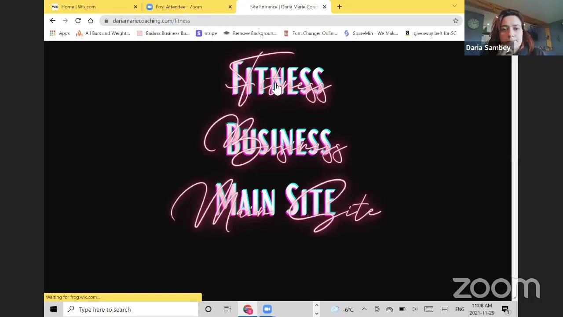The height and width of the screenshot is (317, 563).
Task: Click the browser forward arrow
Action: (65, 21)
